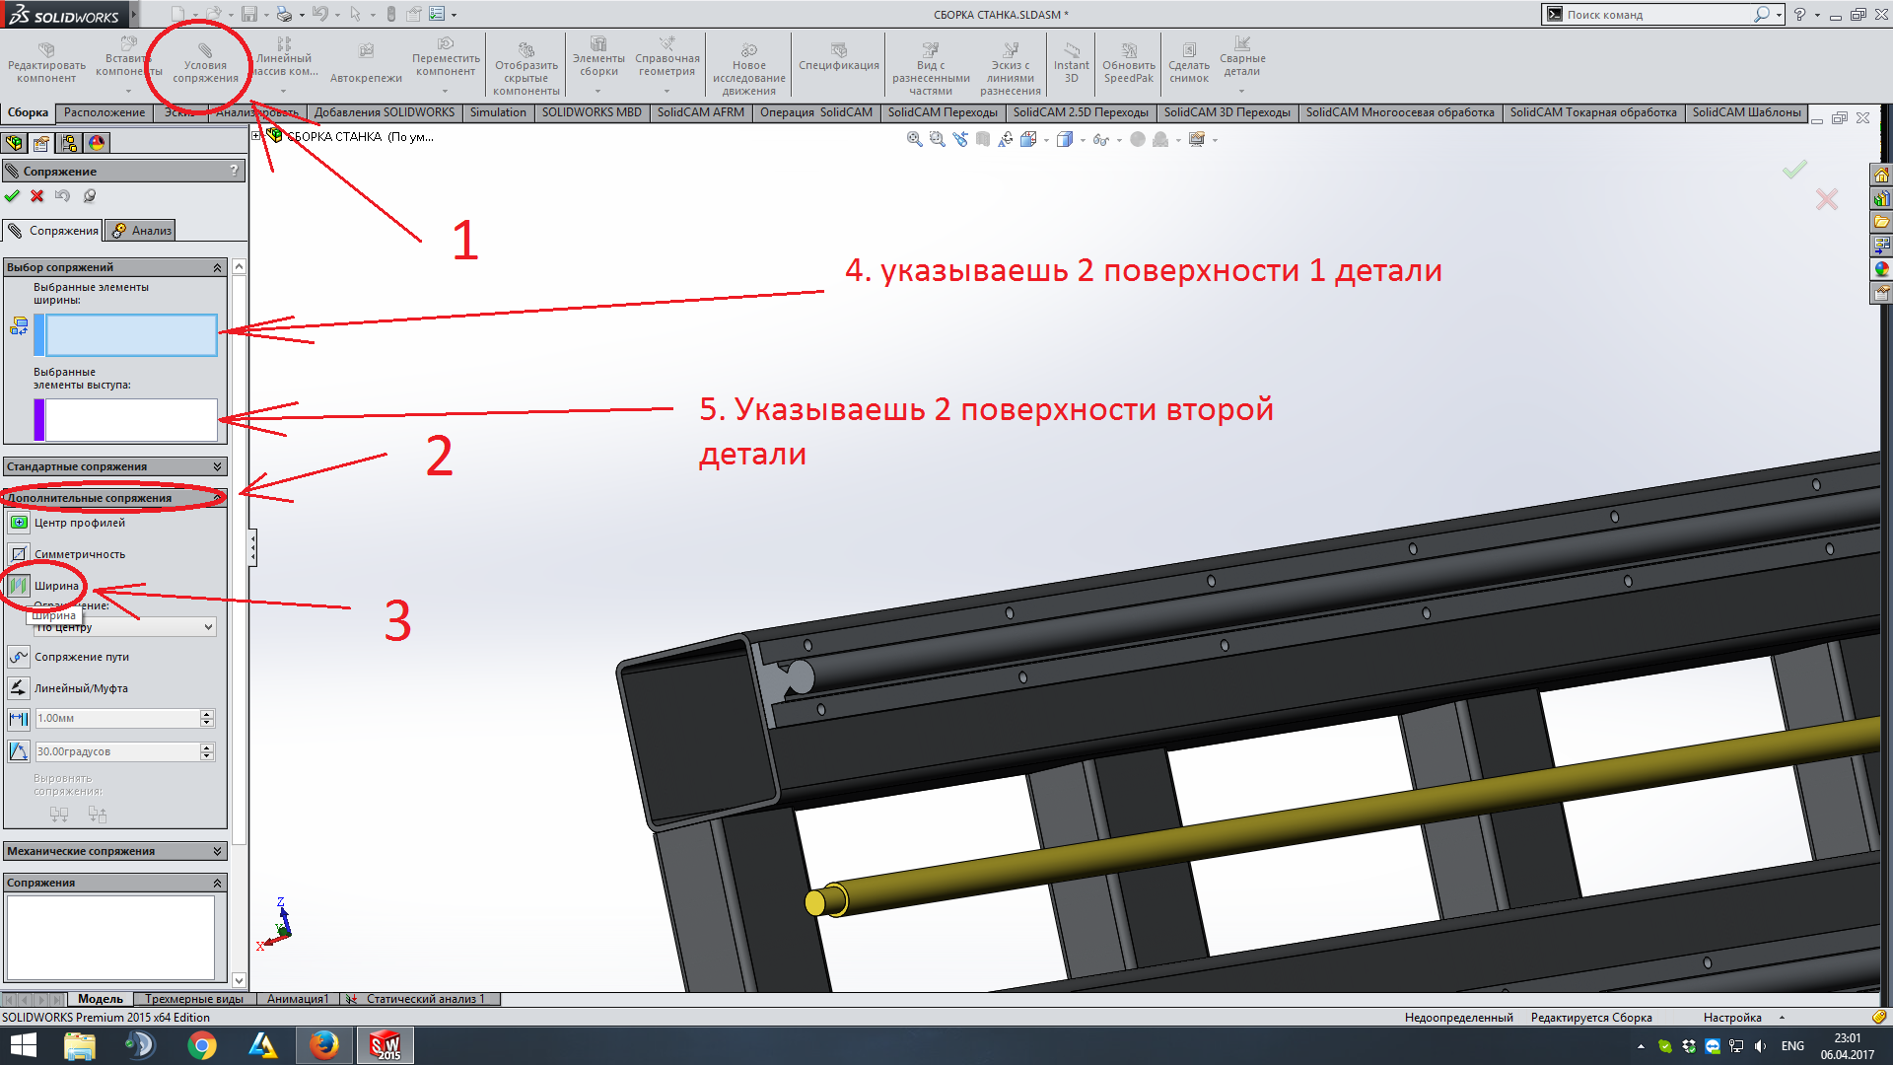
Task: Open the Анализ tab
Action: (x=141, y=231)
